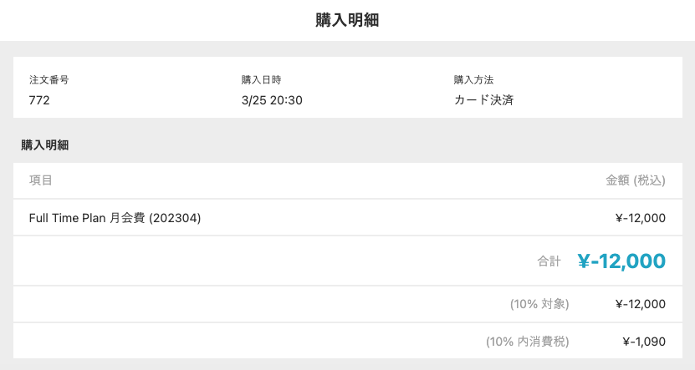Screen dimensions: 695x370
Task: Click the 購入明細 section heading above table
Action: [x=44, y=145]
